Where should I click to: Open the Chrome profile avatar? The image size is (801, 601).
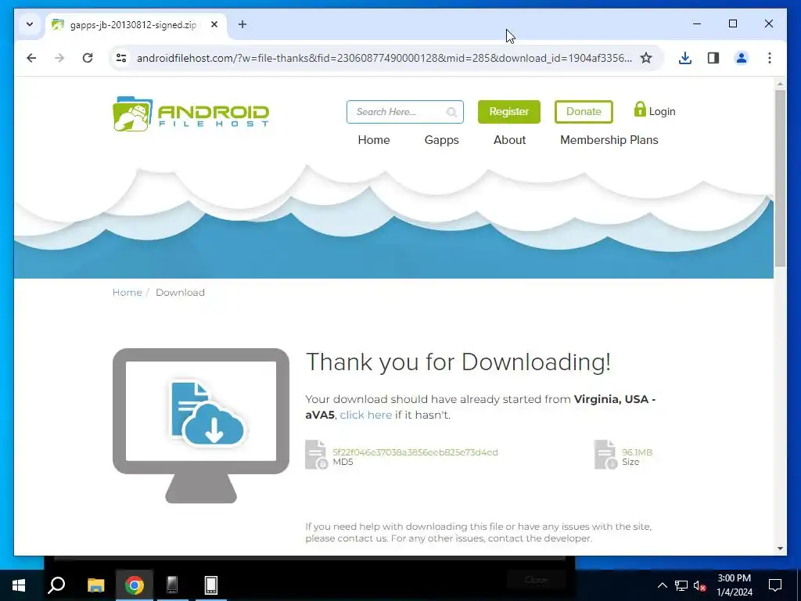coord(742,58)
